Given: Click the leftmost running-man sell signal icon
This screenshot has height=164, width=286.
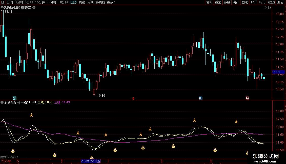Looking at the screenshot, I should click(31, 115).
